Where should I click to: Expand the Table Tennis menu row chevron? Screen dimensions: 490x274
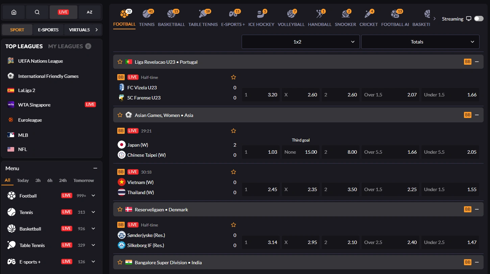[93, 245]
